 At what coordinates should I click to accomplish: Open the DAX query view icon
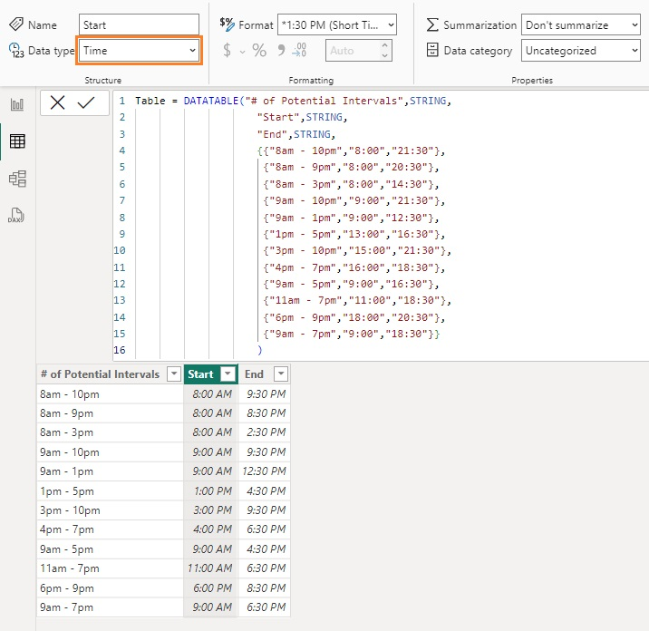(16, 215)
